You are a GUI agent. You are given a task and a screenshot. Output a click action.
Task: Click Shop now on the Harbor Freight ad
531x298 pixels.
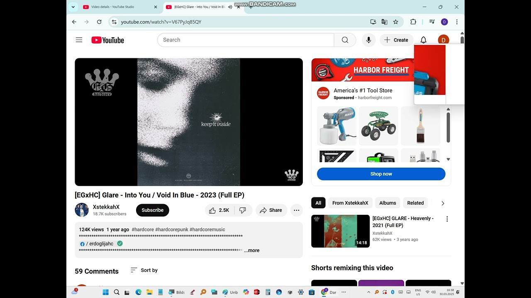pos(381,174)
